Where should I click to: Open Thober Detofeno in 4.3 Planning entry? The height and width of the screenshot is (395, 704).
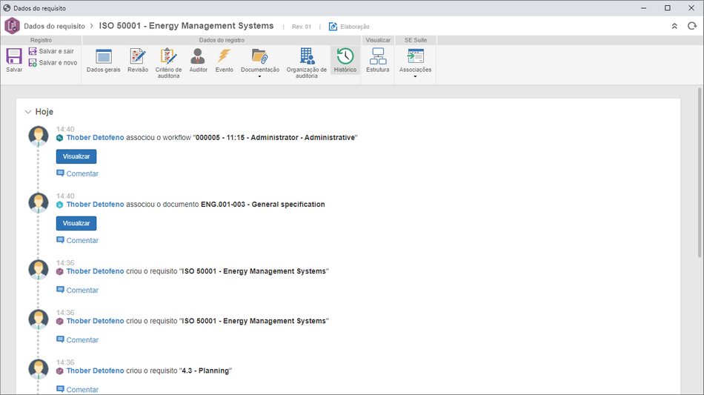(95, 371)
